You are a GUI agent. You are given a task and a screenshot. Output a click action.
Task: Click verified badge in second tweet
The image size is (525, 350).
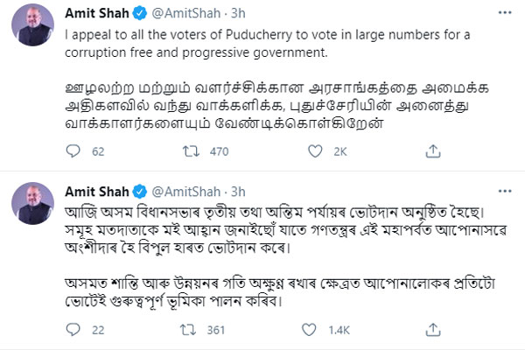139,190
